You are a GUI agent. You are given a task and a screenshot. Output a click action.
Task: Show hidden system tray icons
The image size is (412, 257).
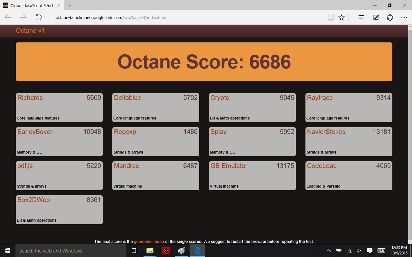click(x=329, y=251)
